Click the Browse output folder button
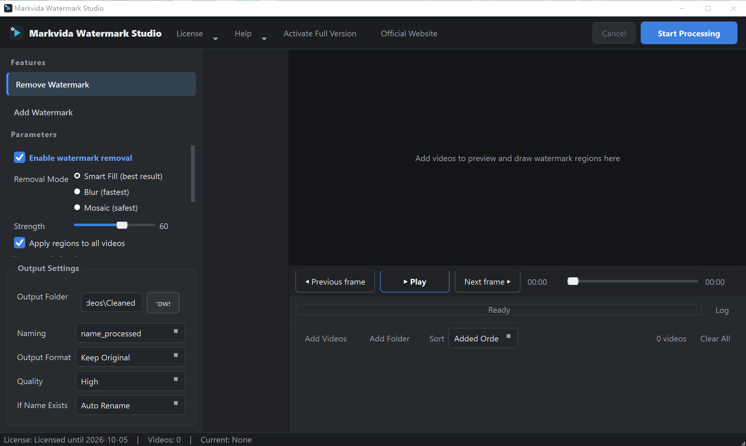 pos(163,303)
